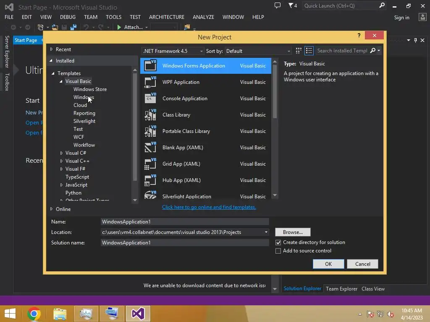The image size is (430, 322).
Task: Click the Quick Launch search icon
Action: [x=382, y=5]
